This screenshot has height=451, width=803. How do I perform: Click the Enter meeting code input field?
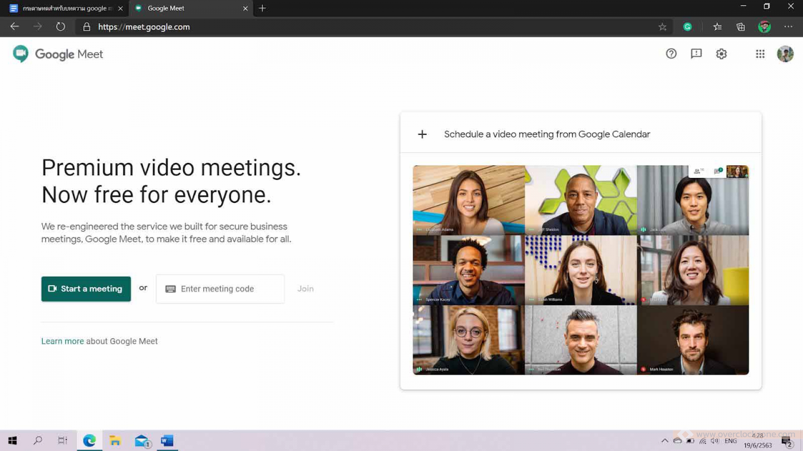click(220, 289)
